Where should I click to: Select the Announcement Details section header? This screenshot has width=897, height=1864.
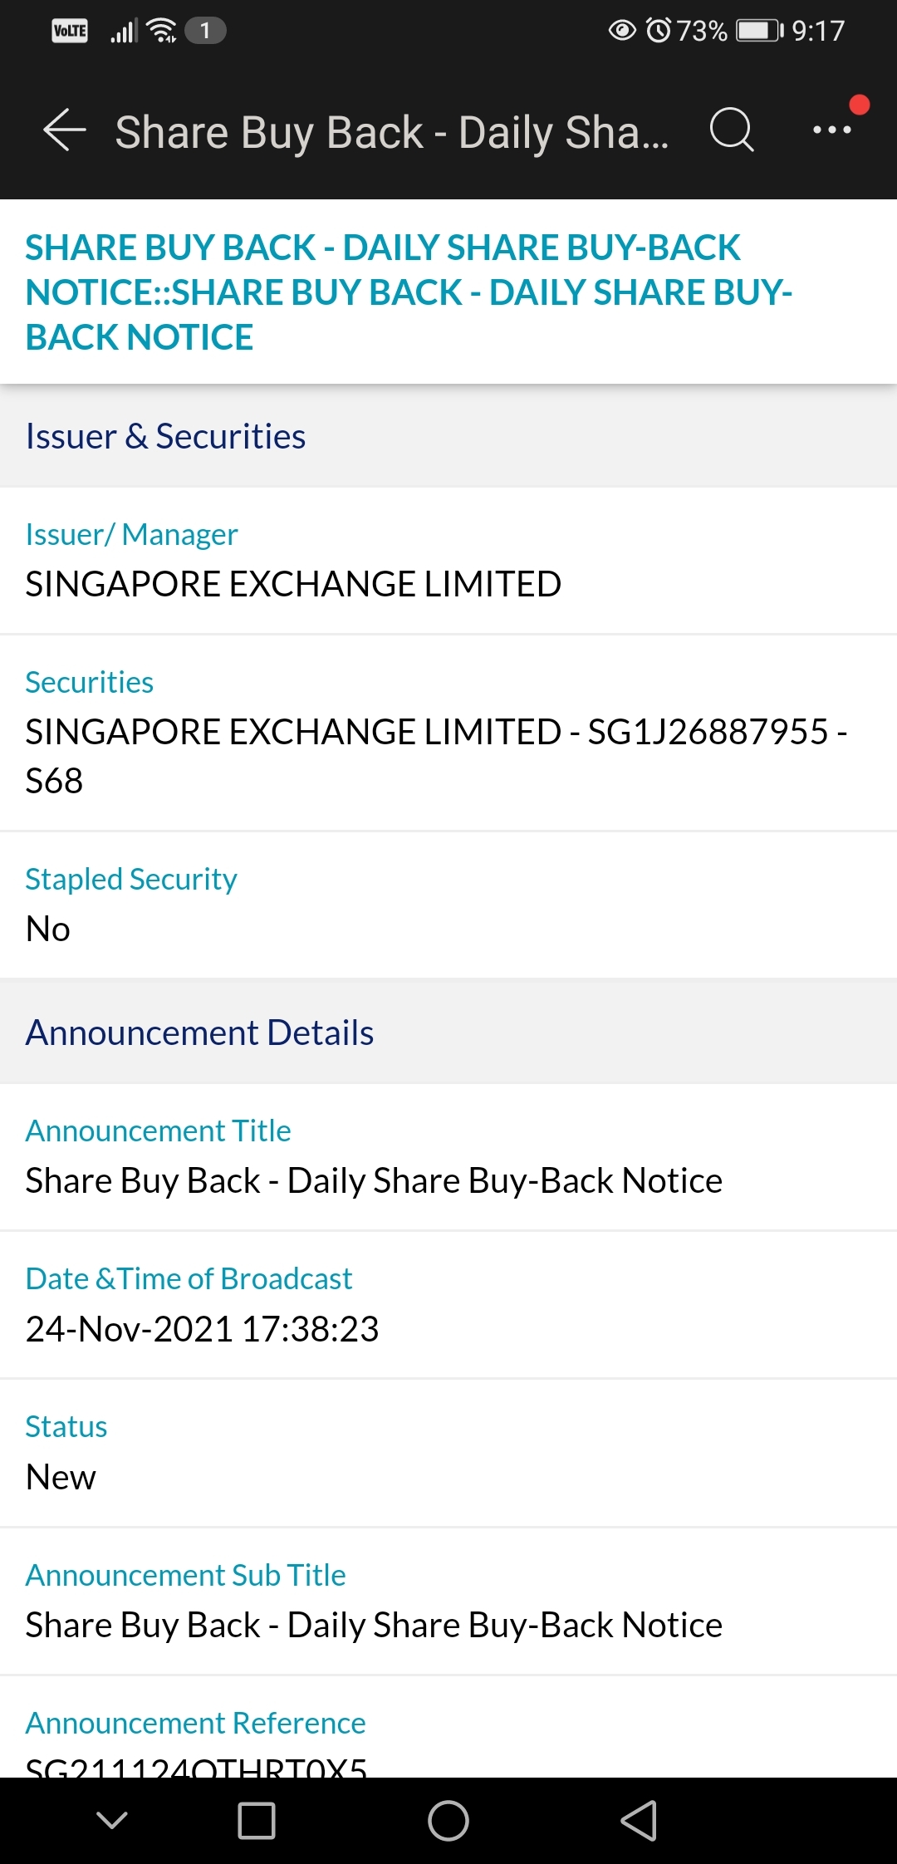pos(199,1033)
